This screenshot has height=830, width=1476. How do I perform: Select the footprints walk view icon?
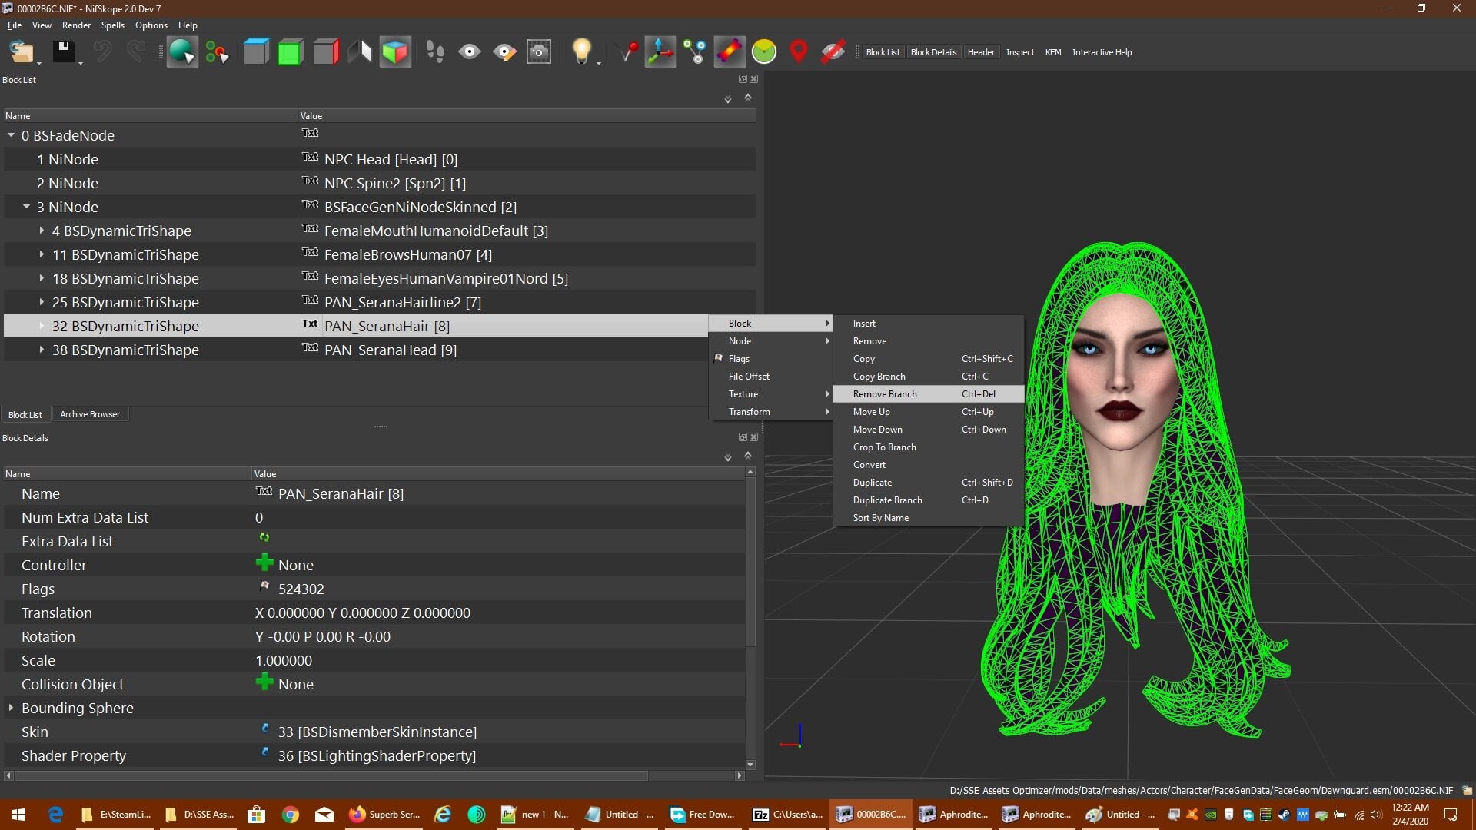435,52
